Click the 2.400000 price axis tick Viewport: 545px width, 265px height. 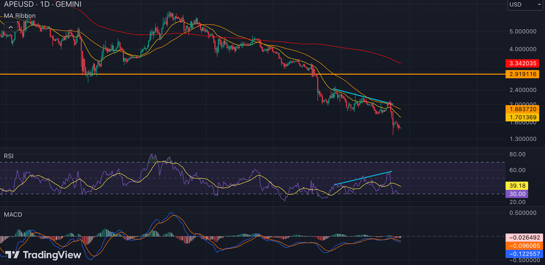tap(523, 90)
